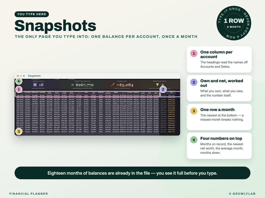
Task: Click the Student column header
Action: [x=136, y=92]
